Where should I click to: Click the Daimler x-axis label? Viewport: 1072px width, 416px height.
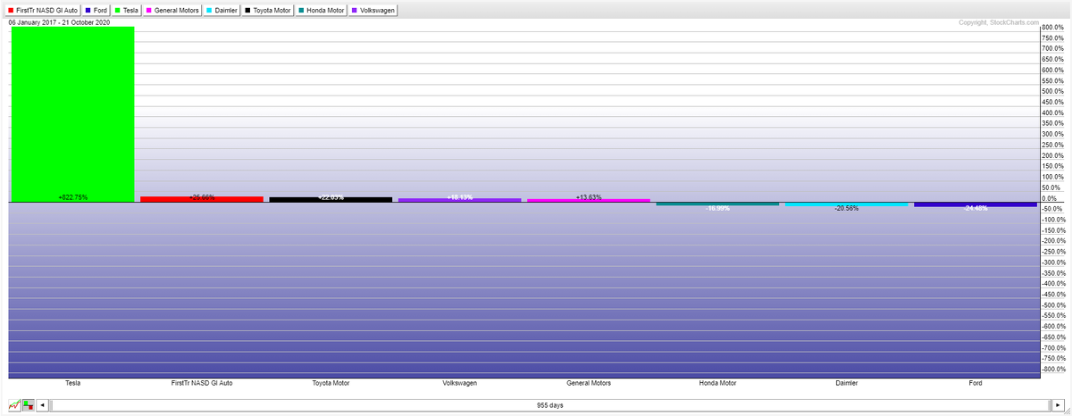[x=846, y=383]
